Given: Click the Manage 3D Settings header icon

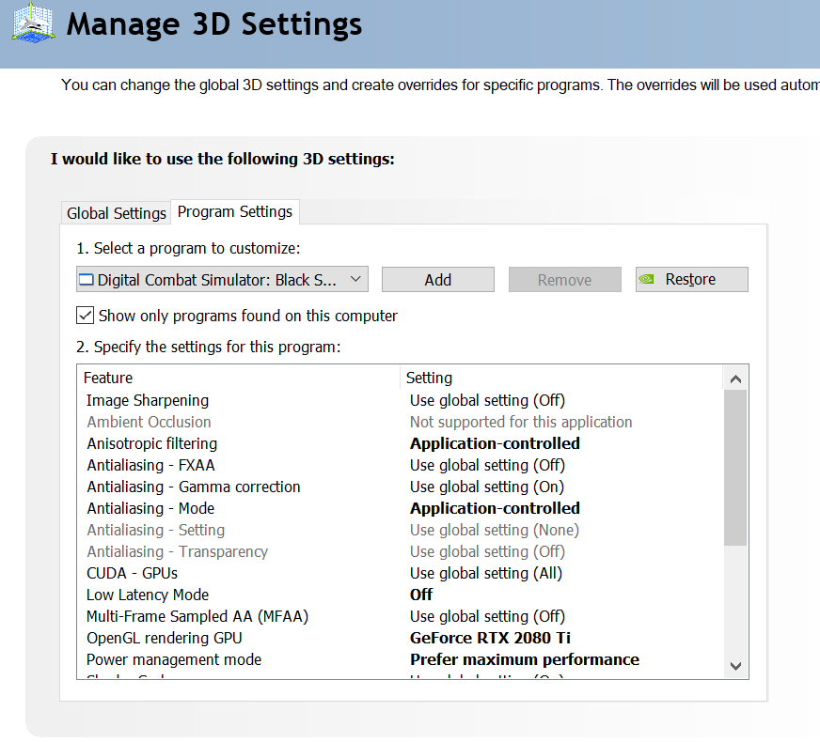Looking at the screenshot, I should click(x=33, y=23).
